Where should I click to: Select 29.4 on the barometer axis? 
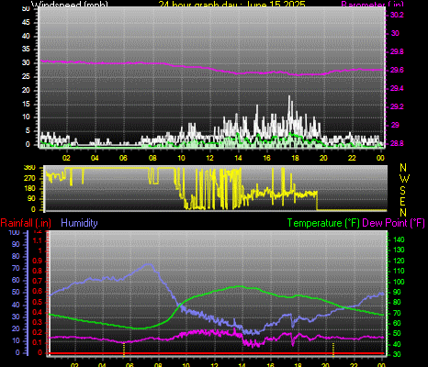[x=397, y=88]
